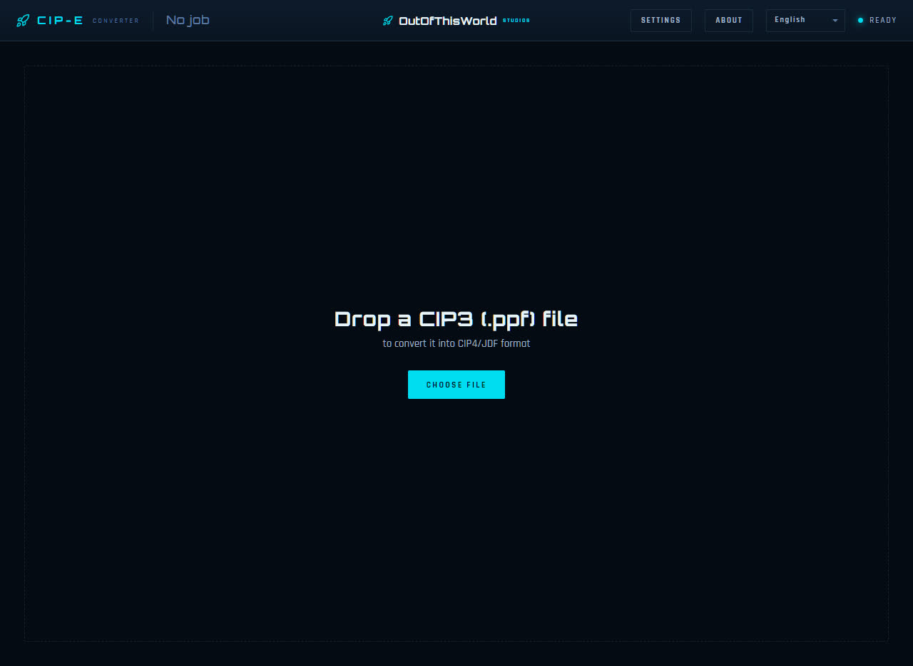913x666 pixels.
Task: Click "to convert it into CIP4/JDF format" text
Action: pos(456,343)
